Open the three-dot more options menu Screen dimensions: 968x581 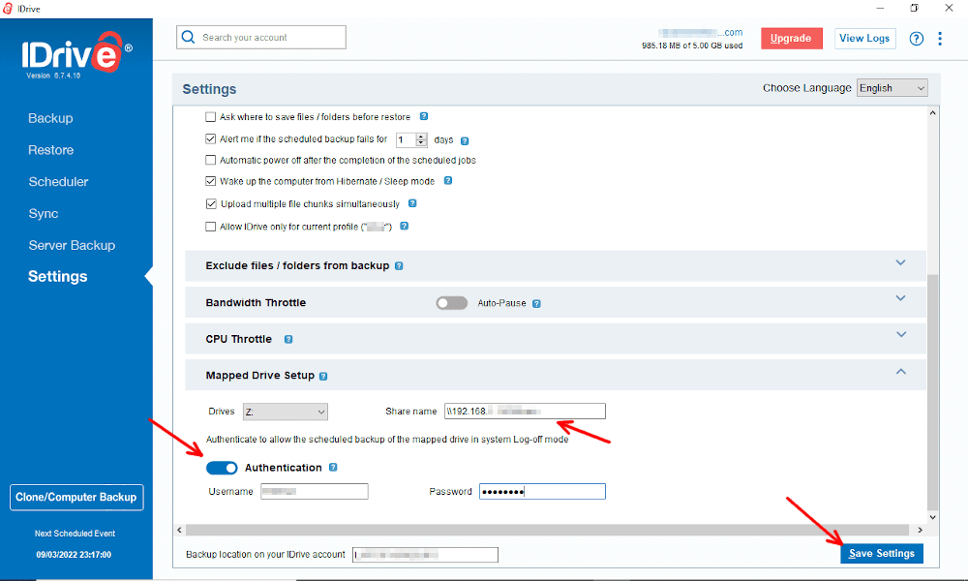tap(940, 39)
